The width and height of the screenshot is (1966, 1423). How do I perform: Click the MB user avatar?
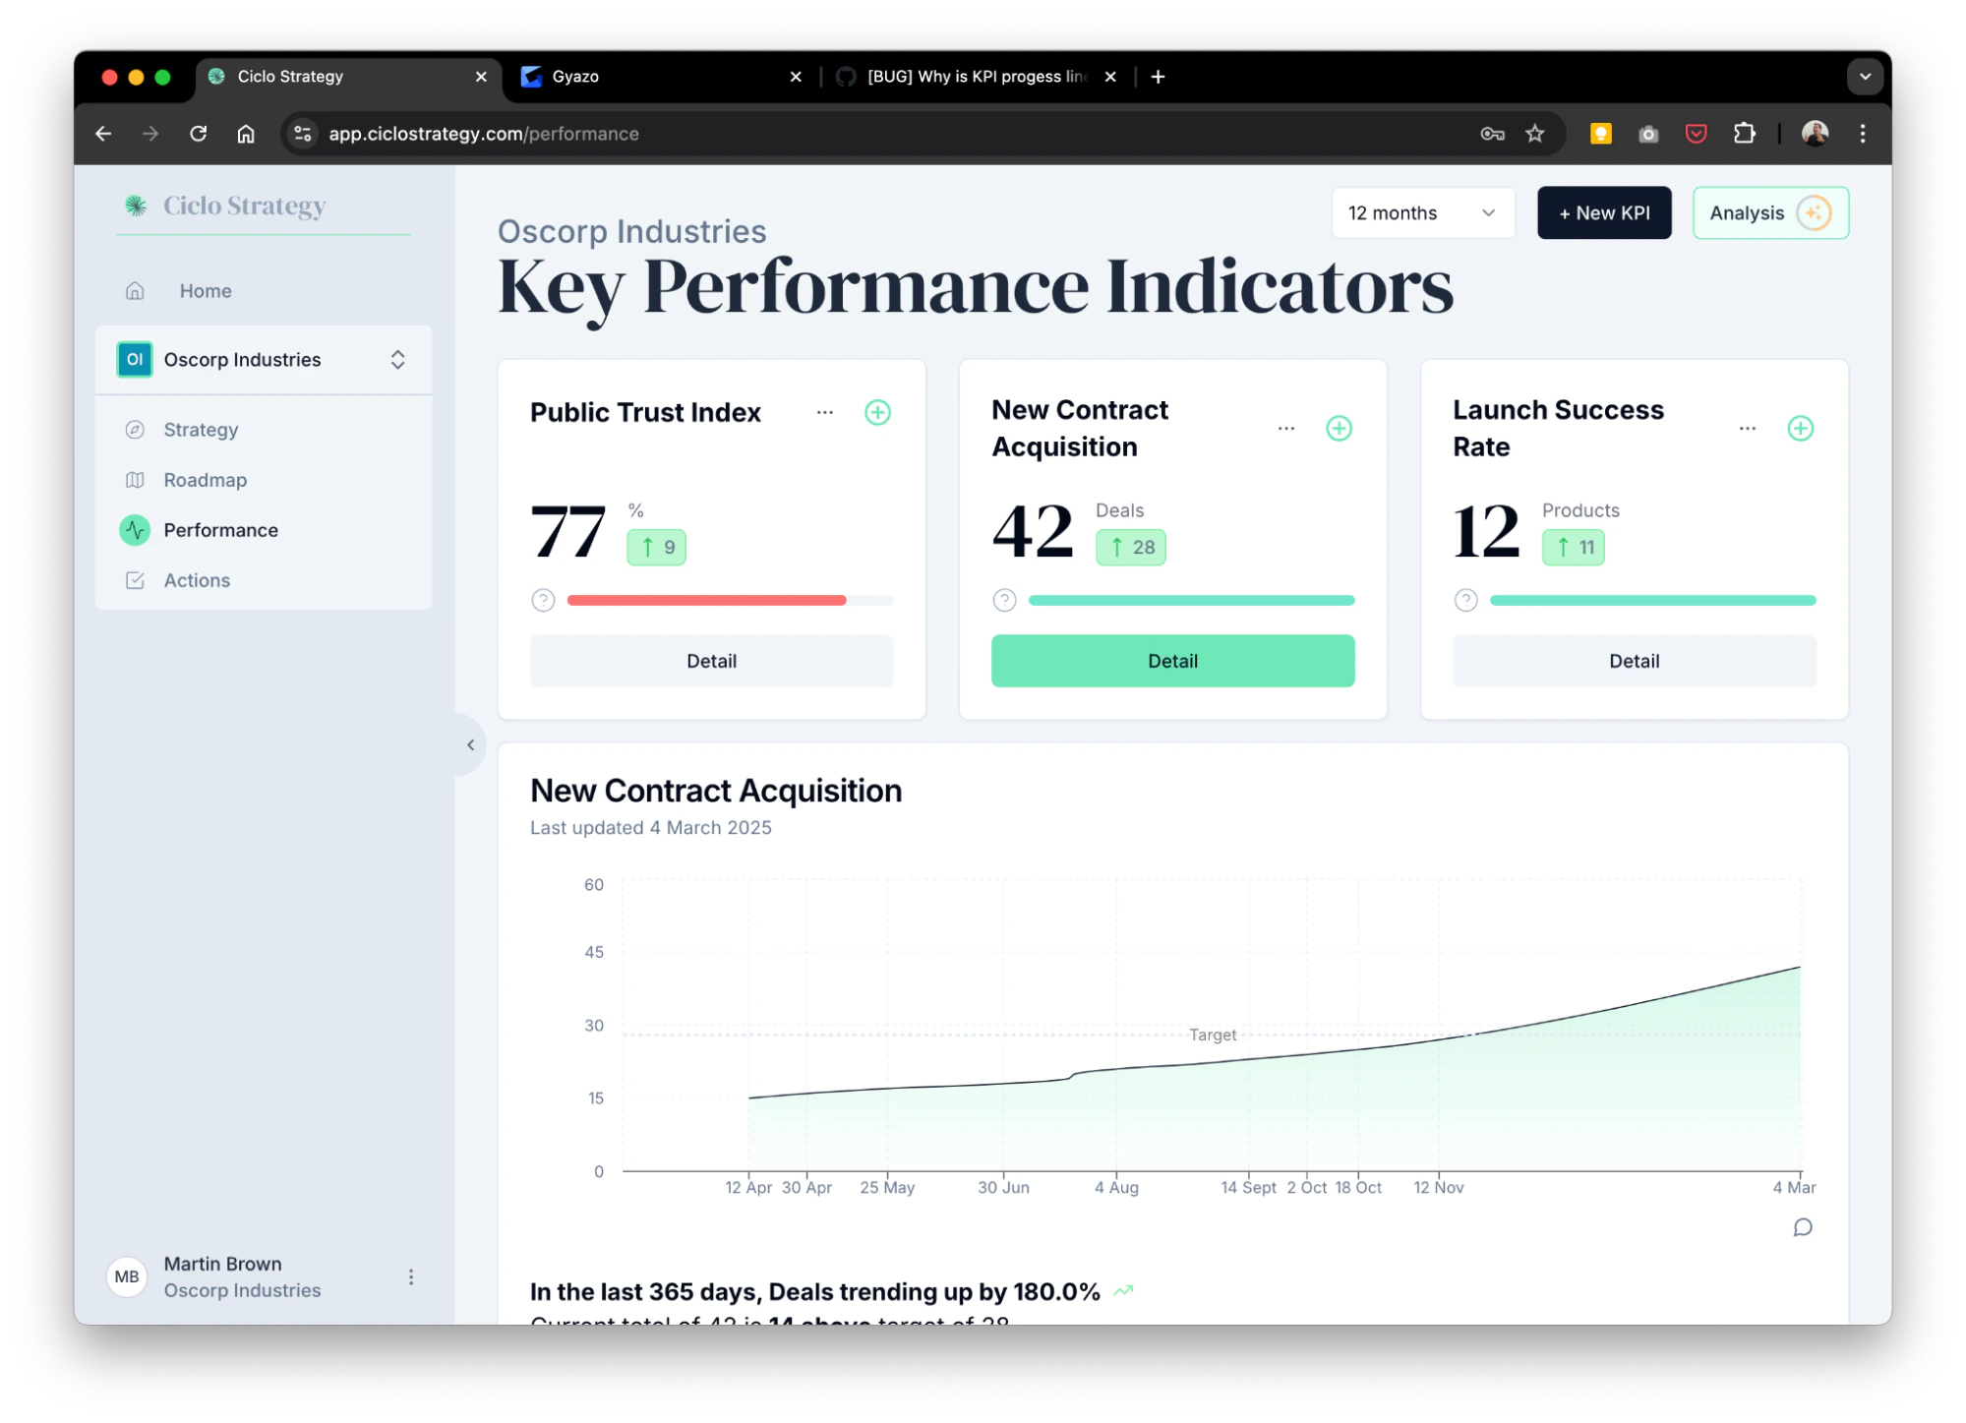click(127, 1277)
